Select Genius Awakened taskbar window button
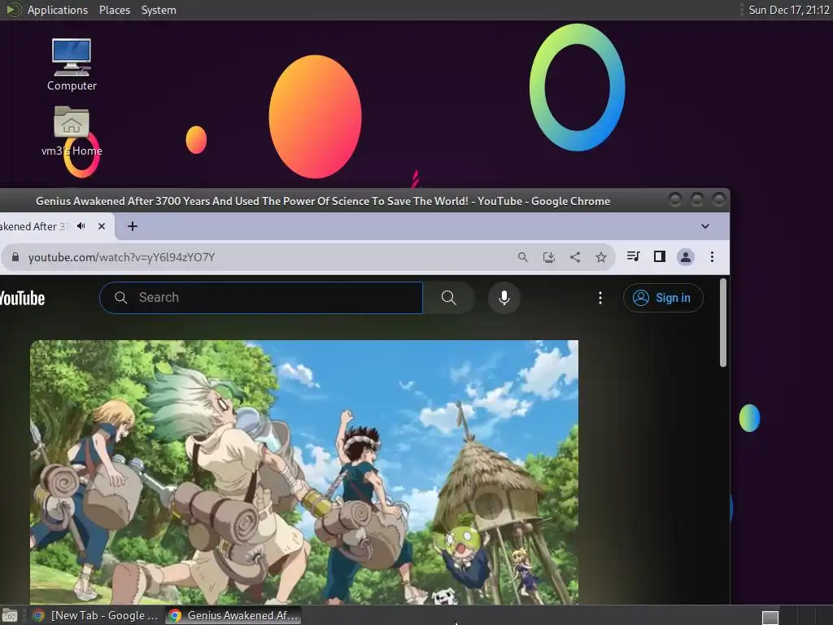The image size is (833, 625). [x=233, y=615]
